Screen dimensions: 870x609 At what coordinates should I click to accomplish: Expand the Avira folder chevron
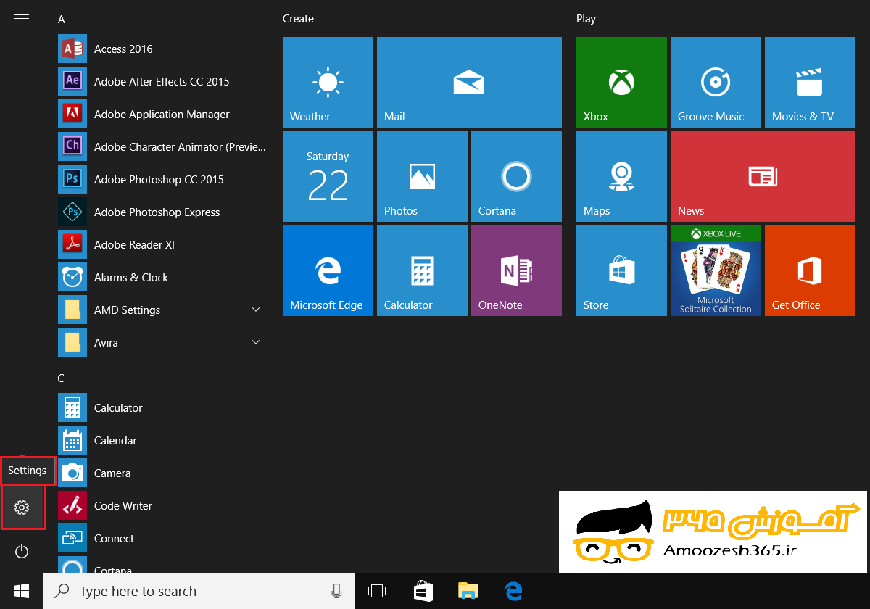coord(255,342)
